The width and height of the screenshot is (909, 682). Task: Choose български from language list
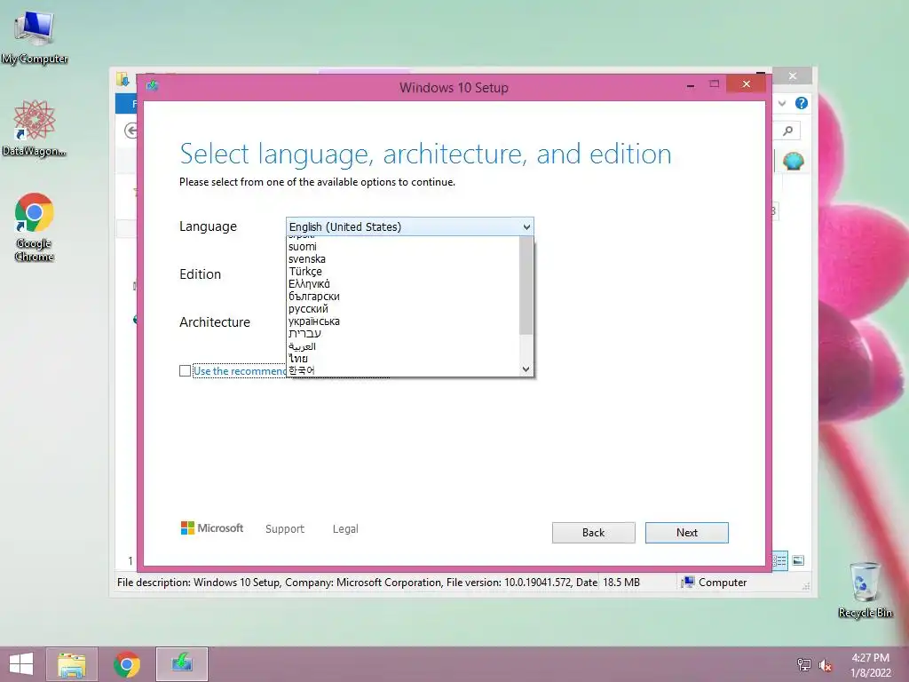404,297
